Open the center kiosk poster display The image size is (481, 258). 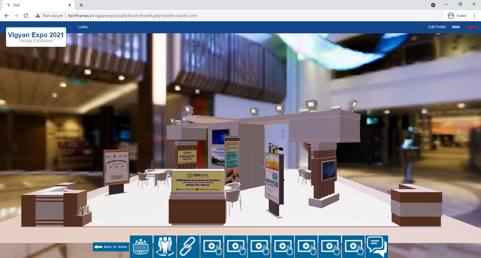274,178
